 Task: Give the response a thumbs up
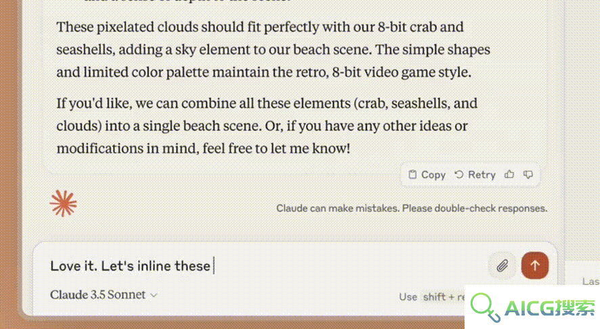(x=509, y=175)
